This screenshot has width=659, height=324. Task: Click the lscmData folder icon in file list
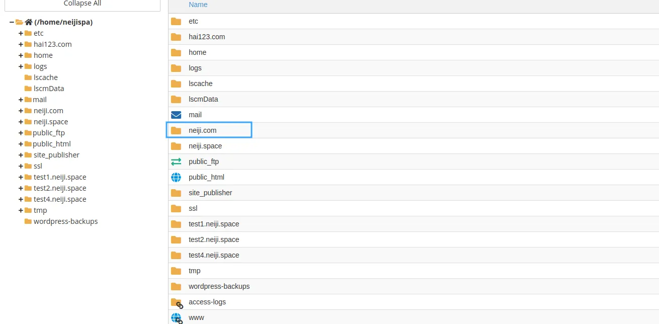click(x=176, y=99)
